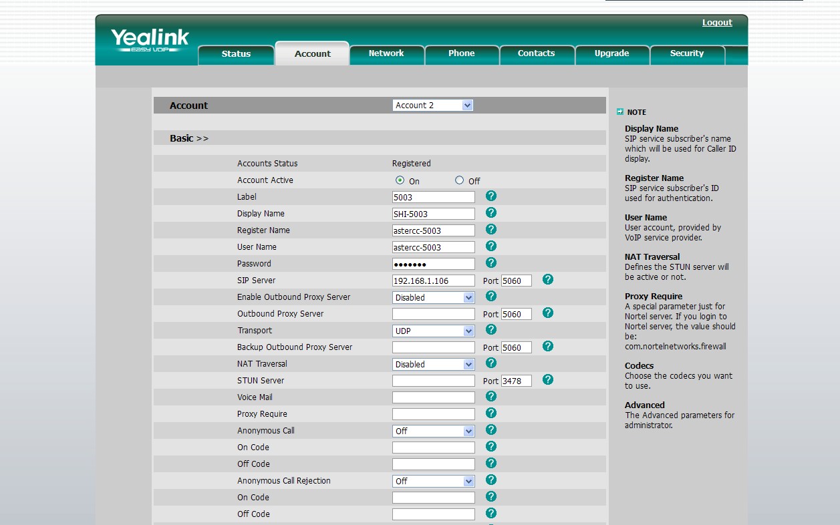840x525 pixels.
Task: Go to the Upgrade tab
Action: click(x=611, y=53)
